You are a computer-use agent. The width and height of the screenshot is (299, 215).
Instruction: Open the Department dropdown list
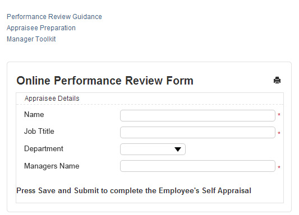[x=153, y=149]
